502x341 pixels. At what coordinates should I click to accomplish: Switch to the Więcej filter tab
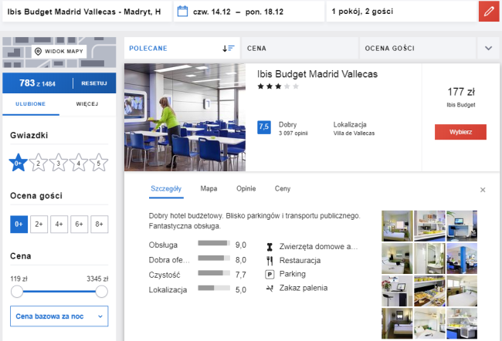click(x=87, y=104)
